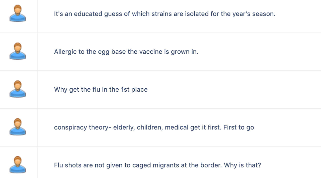Click the question 'Why is that?'
This screenshot has height=178, width=321.
tap(243, 165)
